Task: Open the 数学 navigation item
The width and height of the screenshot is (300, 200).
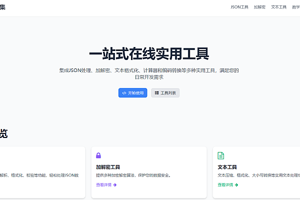Action: tap(295, 7)
